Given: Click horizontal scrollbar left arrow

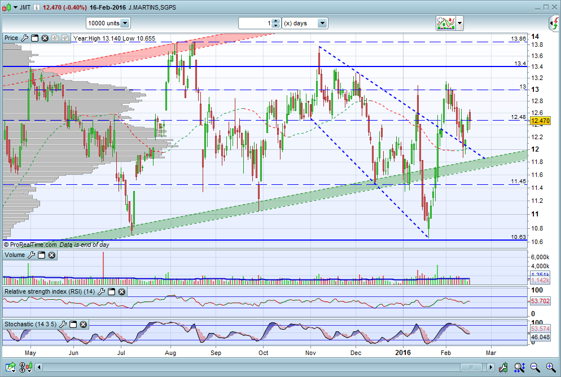Looking at the screenshot, I should (38, 367).
